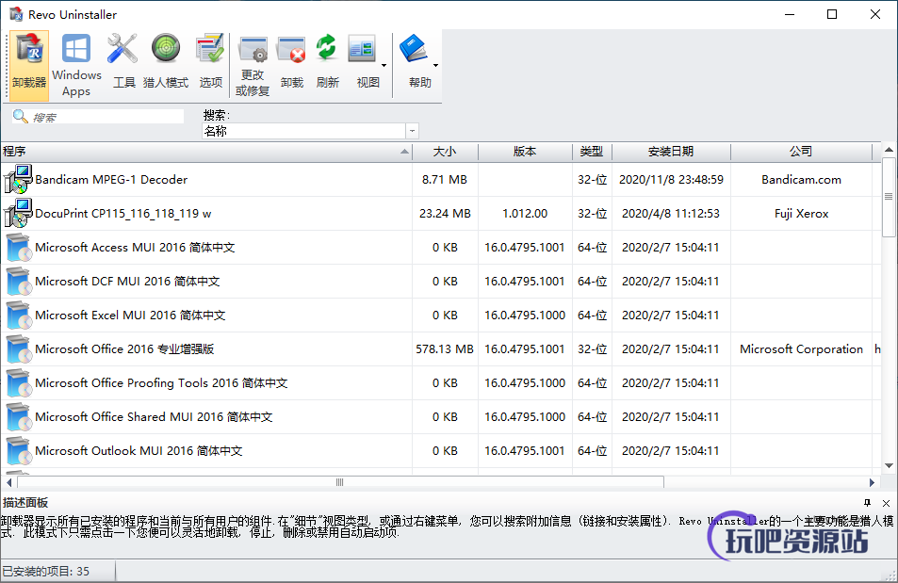
Task: Open the 卸载器 (Uninstaller) toolbar button
Action: click(29, 65)
